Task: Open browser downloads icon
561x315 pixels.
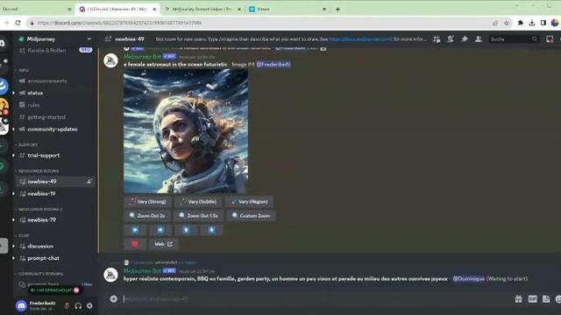Action: click(532, 23)
